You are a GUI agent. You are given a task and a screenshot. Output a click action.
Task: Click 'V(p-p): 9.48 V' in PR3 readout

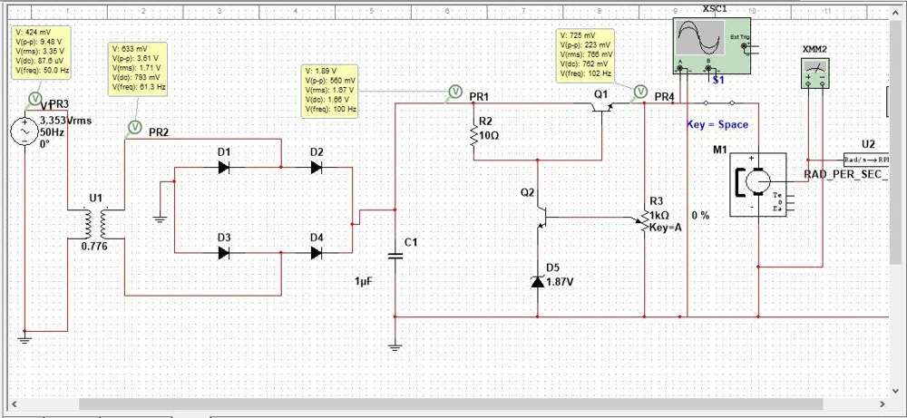pyautogui.click(x=39, y=41)
